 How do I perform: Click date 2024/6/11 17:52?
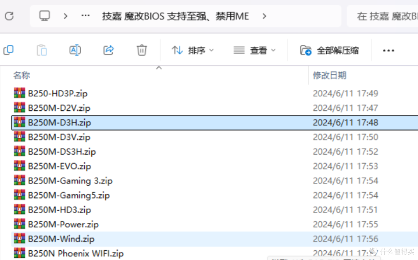(346, 152)
